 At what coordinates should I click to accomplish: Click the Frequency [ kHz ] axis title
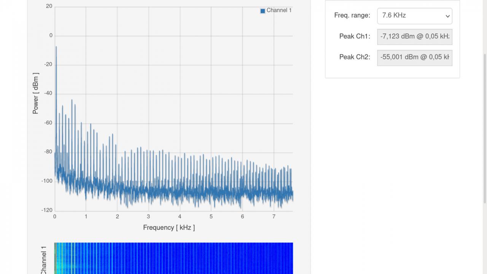169,228
